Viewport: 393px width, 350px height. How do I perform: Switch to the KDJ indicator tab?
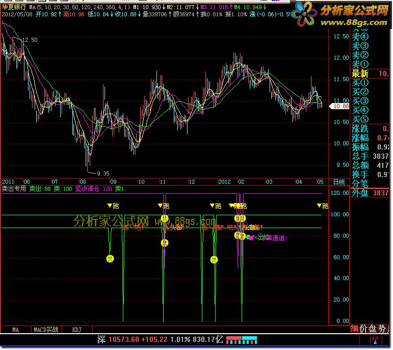coord(77,330)
